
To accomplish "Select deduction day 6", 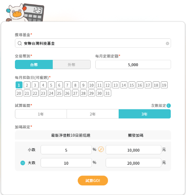I will tap(59, 85).
